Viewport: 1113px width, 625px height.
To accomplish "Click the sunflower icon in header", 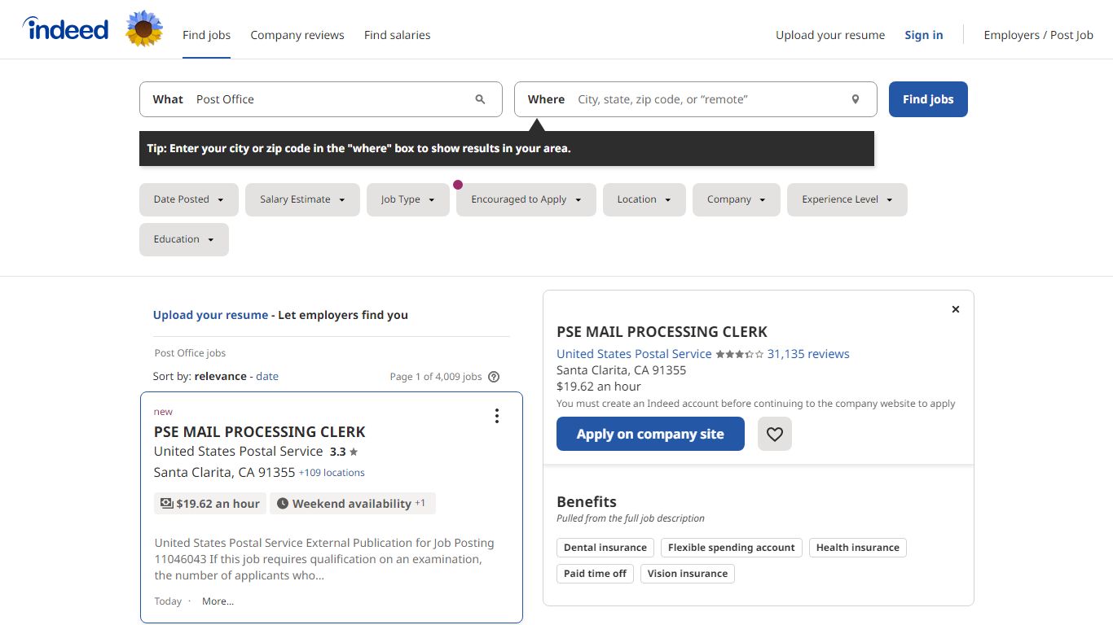I will click(144, 28).
